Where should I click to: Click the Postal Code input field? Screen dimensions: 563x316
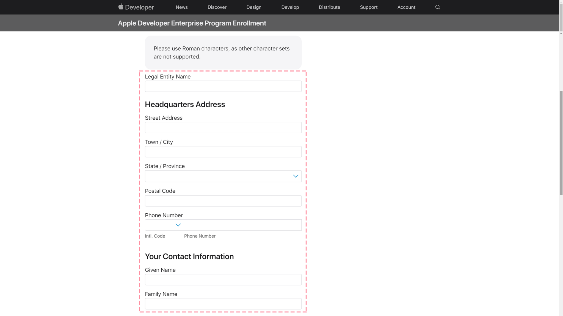(223, 201)
